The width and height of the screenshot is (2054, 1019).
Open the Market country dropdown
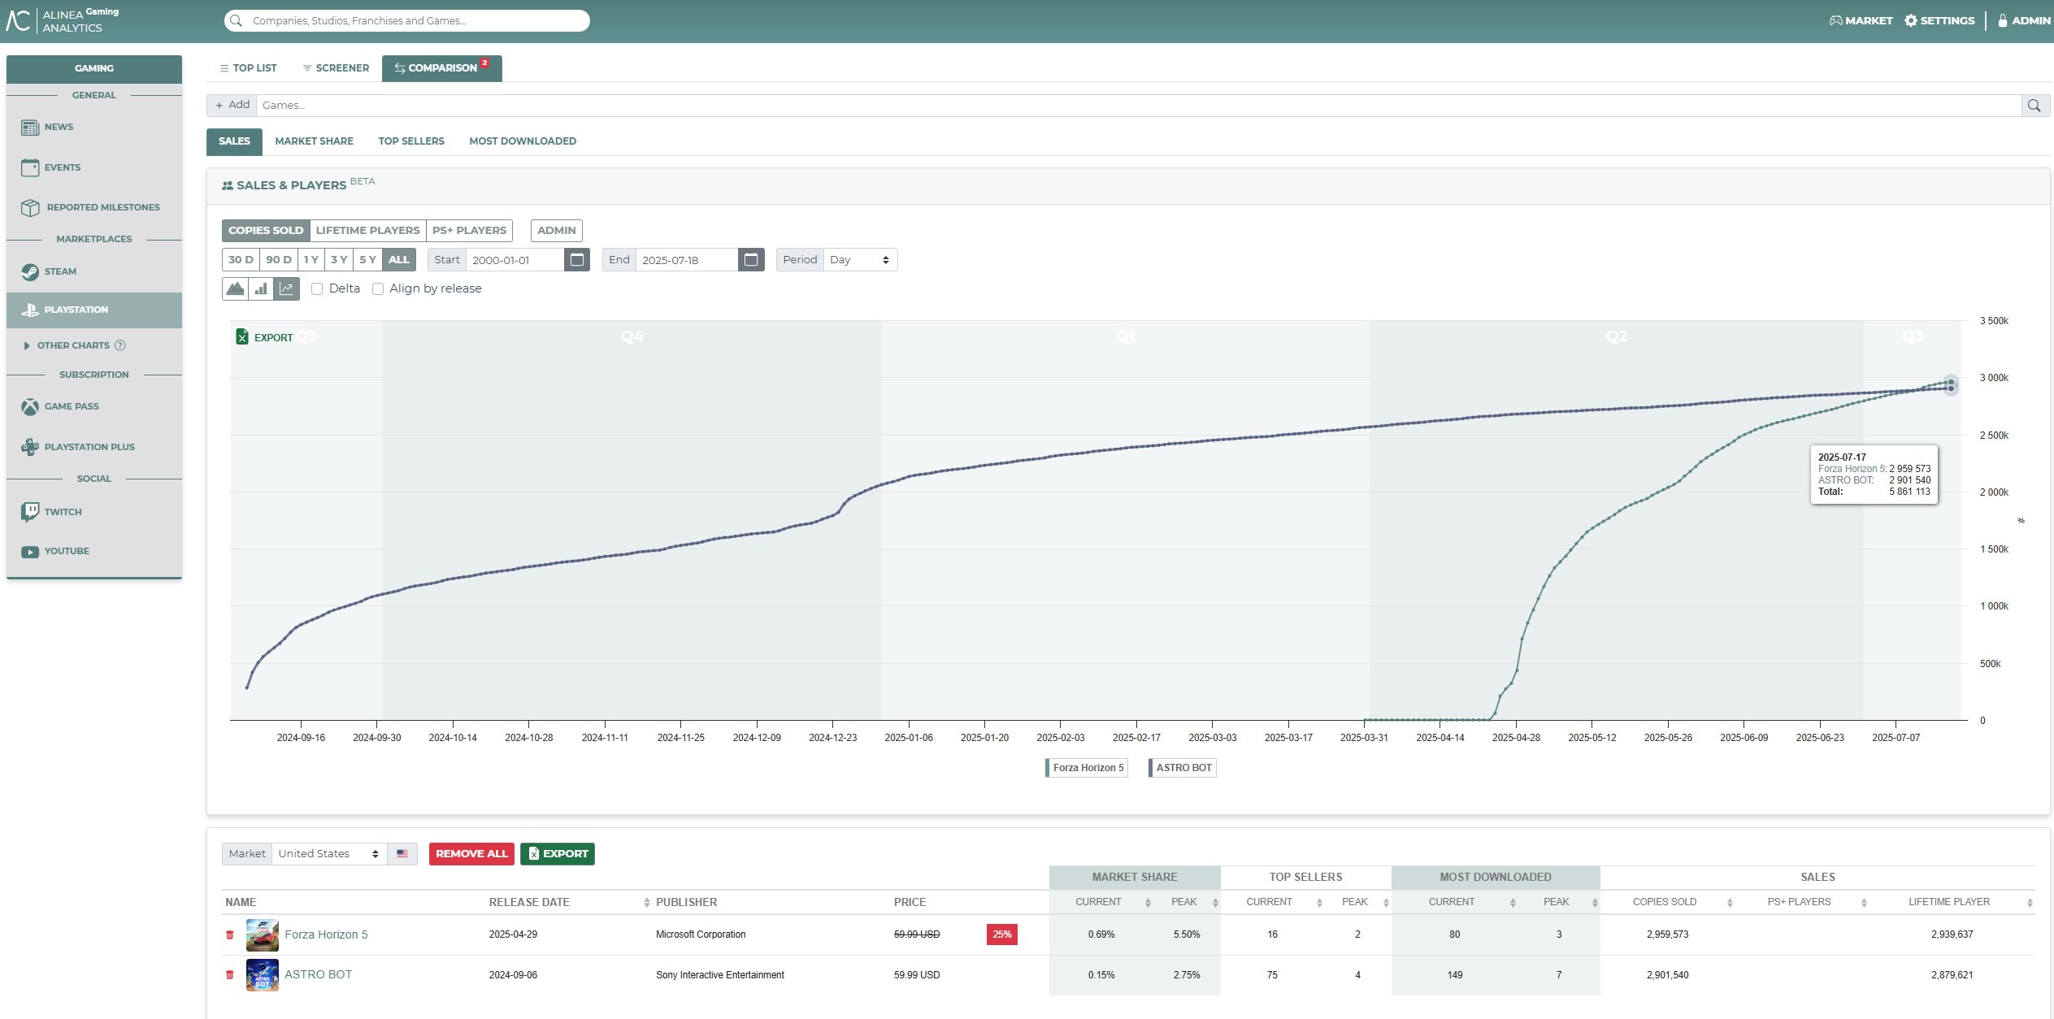click(328, 854)
